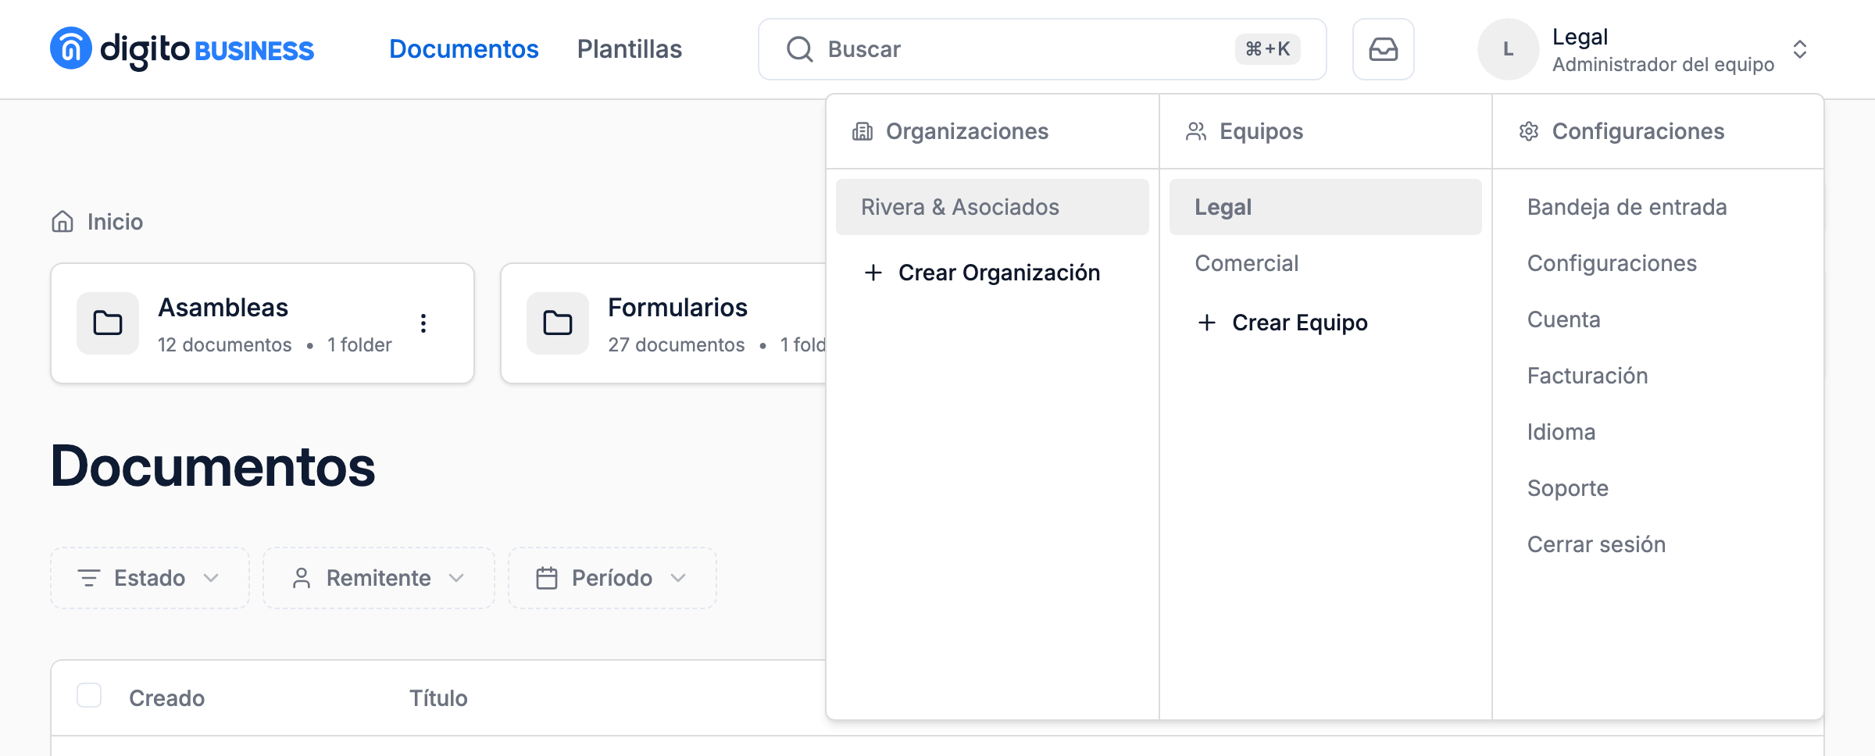This screenshot has width=1875, height=756.
Task: Click the ⌘+K shortcut badge
Action: click(1267, 49)
